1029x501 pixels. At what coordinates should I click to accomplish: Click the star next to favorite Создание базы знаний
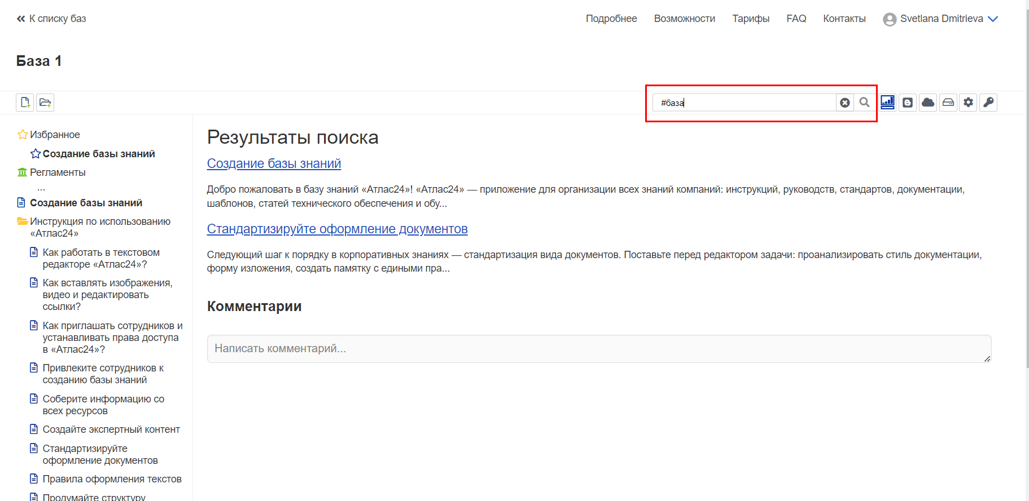tap(36, 154)
